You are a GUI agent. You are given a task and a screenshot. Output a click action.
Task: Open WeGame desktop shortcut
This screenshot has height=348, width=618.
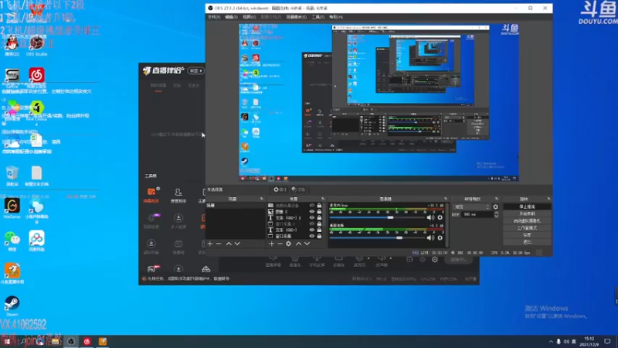coord(12,208)
